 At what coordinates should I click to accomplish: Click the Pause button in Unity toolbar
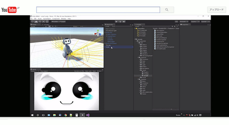pos(120,22)
